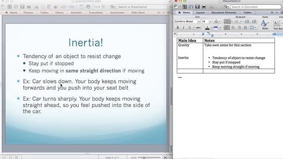Open Animations tab in PowerPoint
Image resolution: width=283 pixels, height=159 pixels.
[117, 12]
